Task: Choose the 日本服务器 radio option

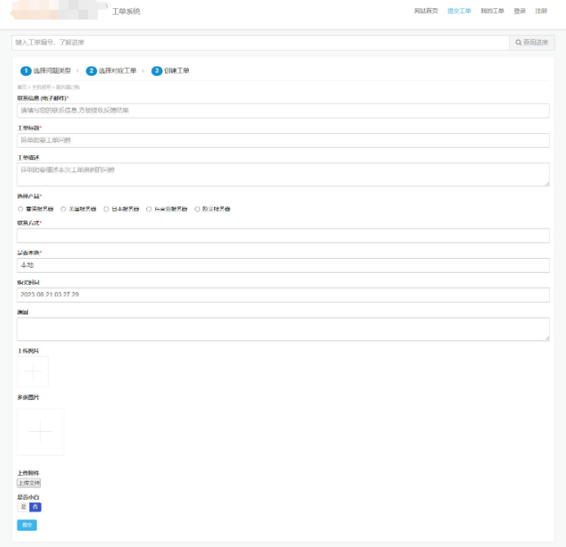Action: [106, 209]
